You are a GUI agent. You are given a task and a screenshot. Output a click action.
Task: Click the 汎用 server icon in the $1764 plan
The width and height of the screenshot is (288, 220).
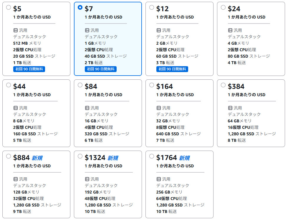pyautogui.click(x=159, y=179)
